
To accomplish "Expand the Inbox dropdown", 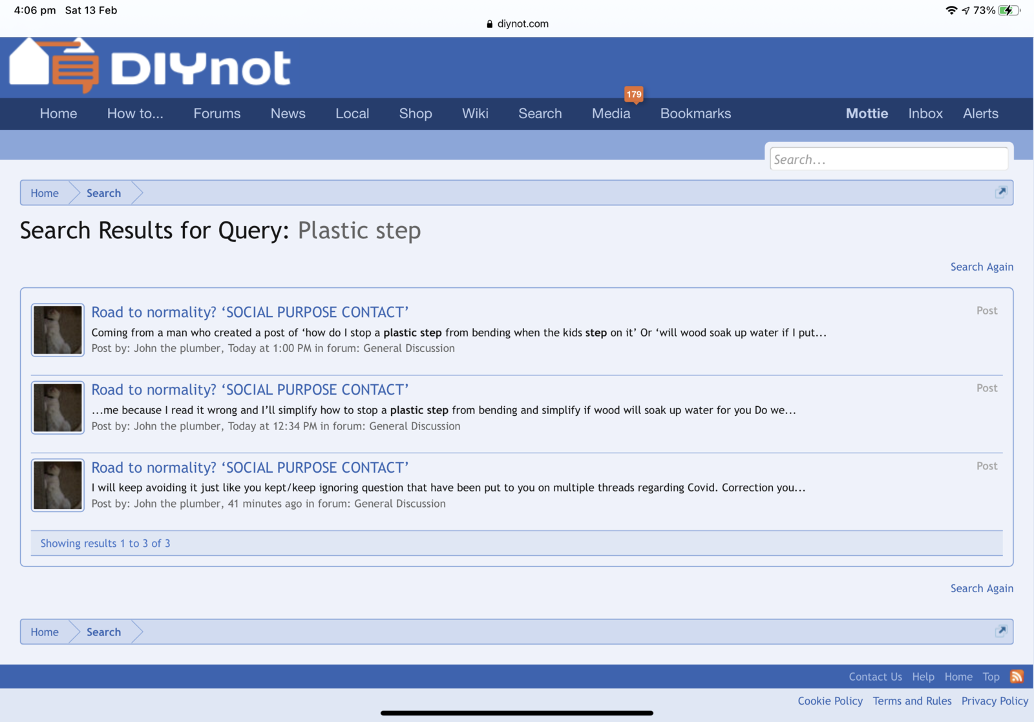I will pyautogui.click(x=925, y=114).
